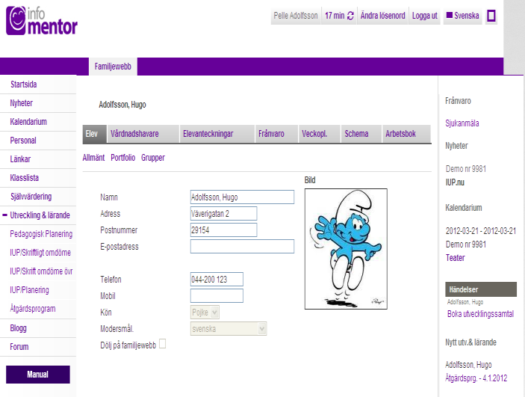
Task: Click the Svenska language flag icon
Action: coord(450,15)
